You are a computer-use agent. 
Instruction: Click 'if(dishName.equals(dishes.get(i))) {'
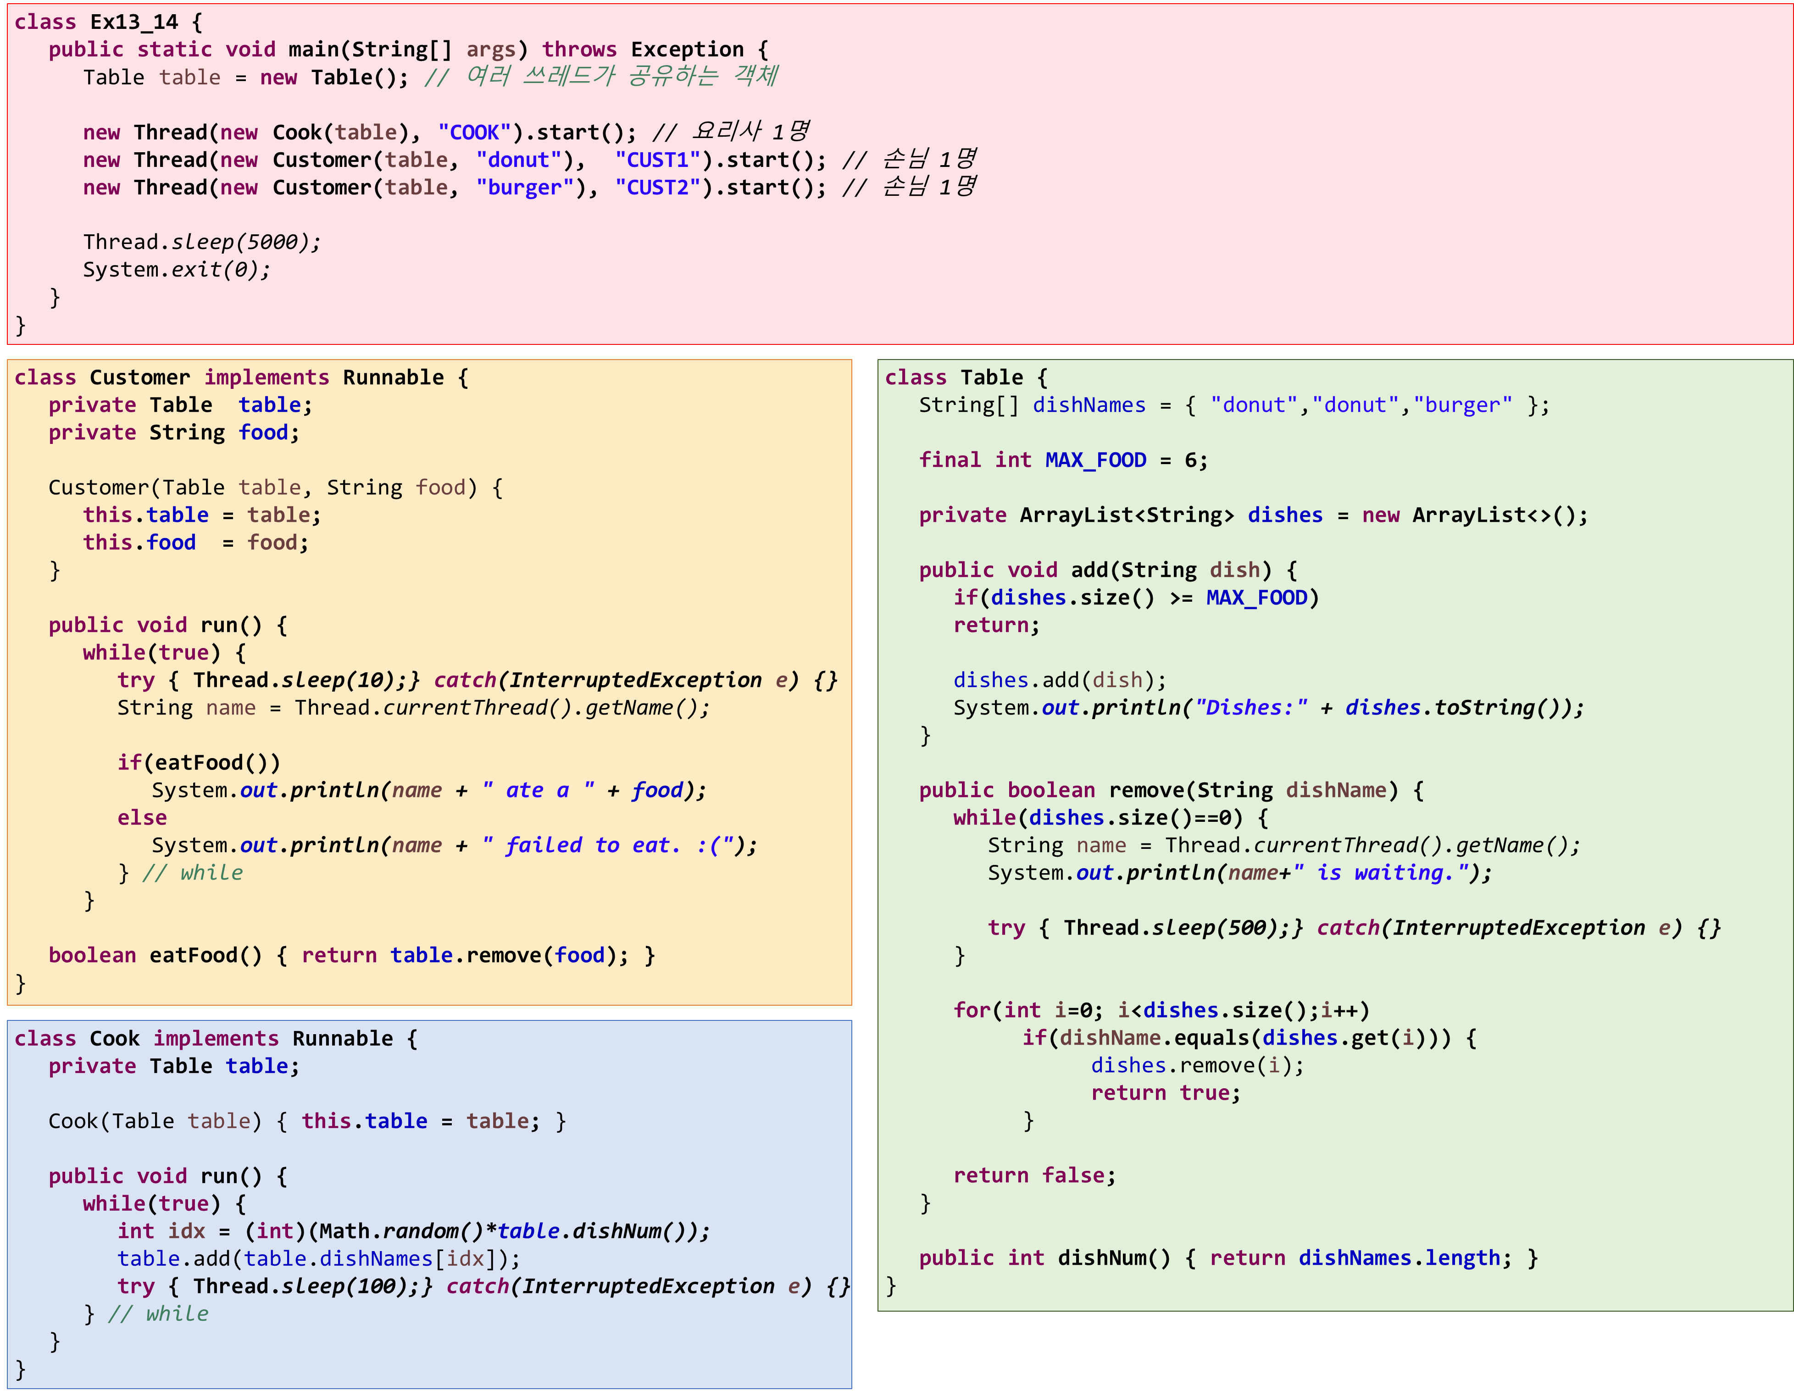tap(1250, 1039)
